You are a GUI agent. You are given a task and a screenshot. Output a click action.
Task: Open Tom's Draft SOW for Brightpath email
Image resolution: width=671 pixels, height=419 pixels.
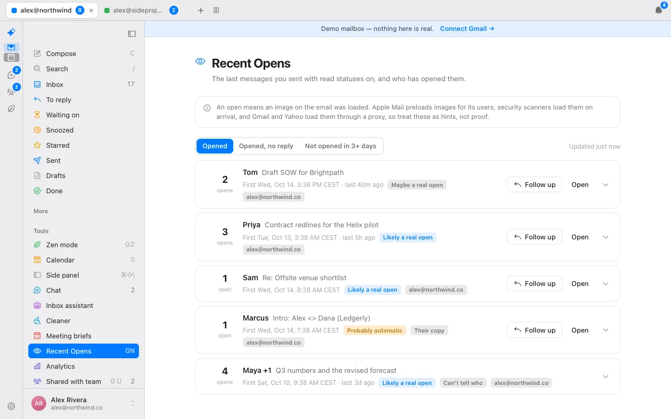pos(580,184)
